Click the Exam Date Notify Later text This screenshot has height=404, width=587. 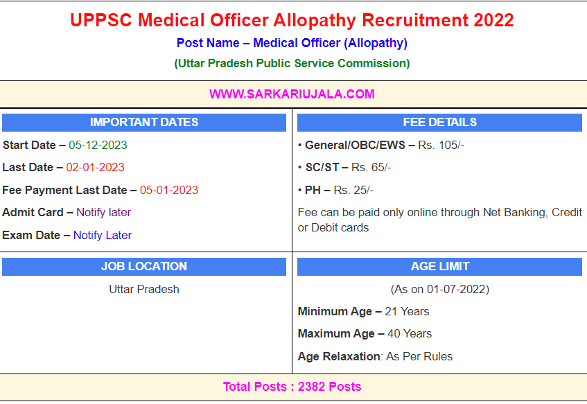point(102,235)
